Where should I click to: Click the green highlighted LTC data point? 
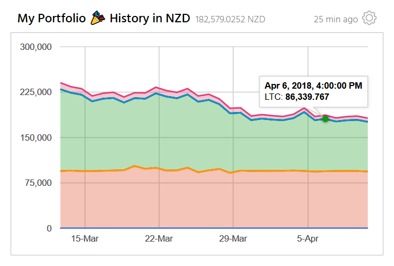(x=326, y=118)
